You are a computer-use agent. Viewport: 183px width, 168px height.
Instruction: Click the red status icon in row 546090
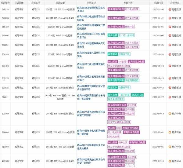click(170, 18)
